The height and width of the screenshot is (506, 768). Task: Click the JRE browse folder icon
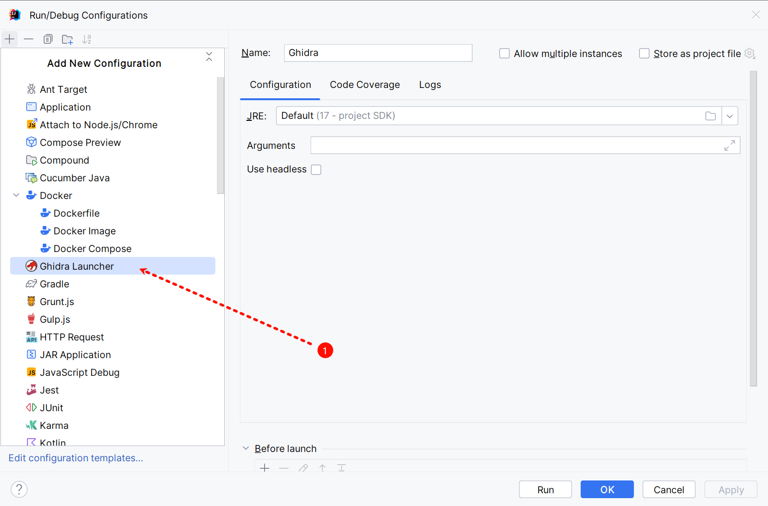711,116
